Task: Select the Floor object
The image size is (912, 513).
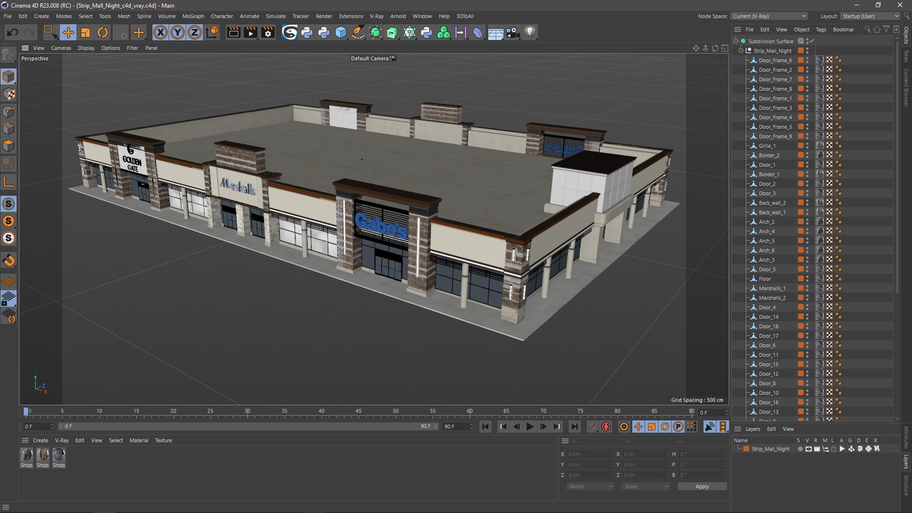Action: point(765,279)
